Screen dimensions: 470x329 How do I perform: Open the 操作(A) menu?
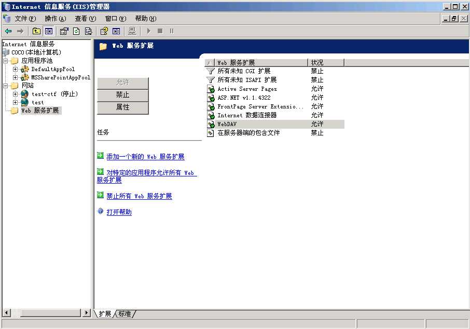tap(56, 19)
